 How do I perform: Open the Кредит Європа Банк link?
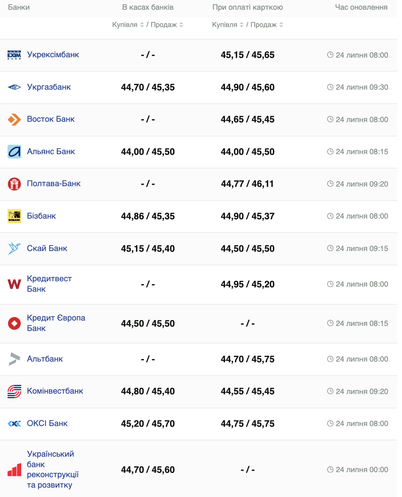click(x=56, y=323)
